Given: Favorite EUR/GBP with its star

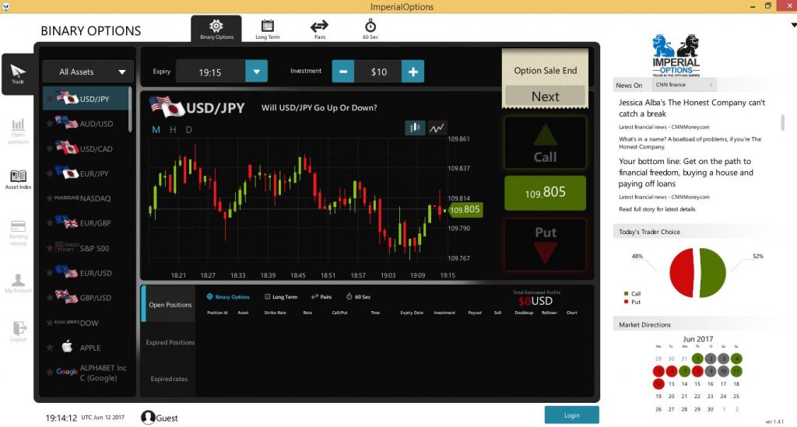Looking at the screenshot, I should pyautogui.click(x=50, y=223).
